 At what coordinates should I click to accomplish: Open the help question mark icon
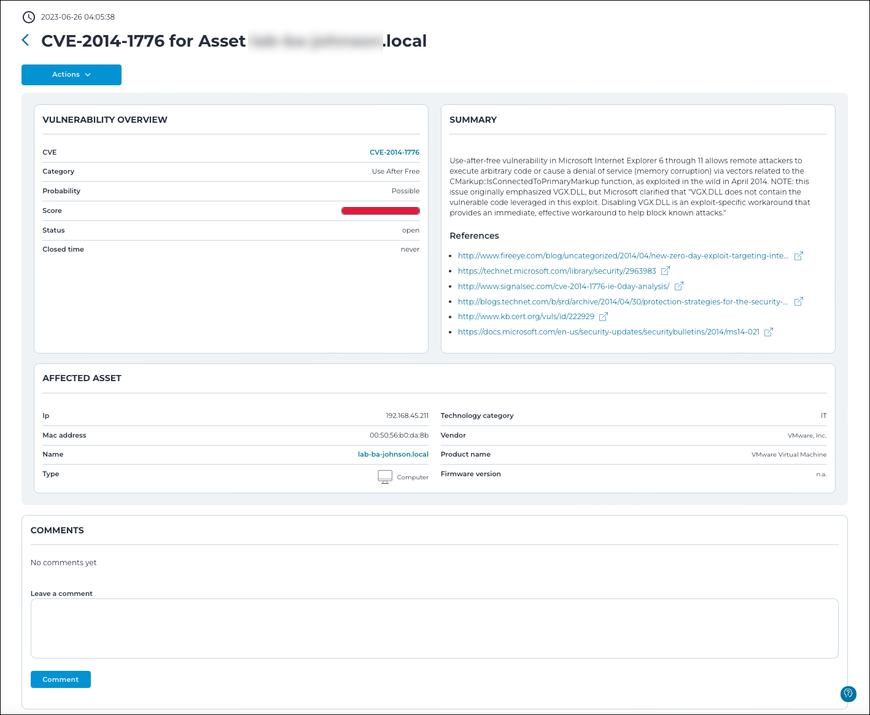849,694
